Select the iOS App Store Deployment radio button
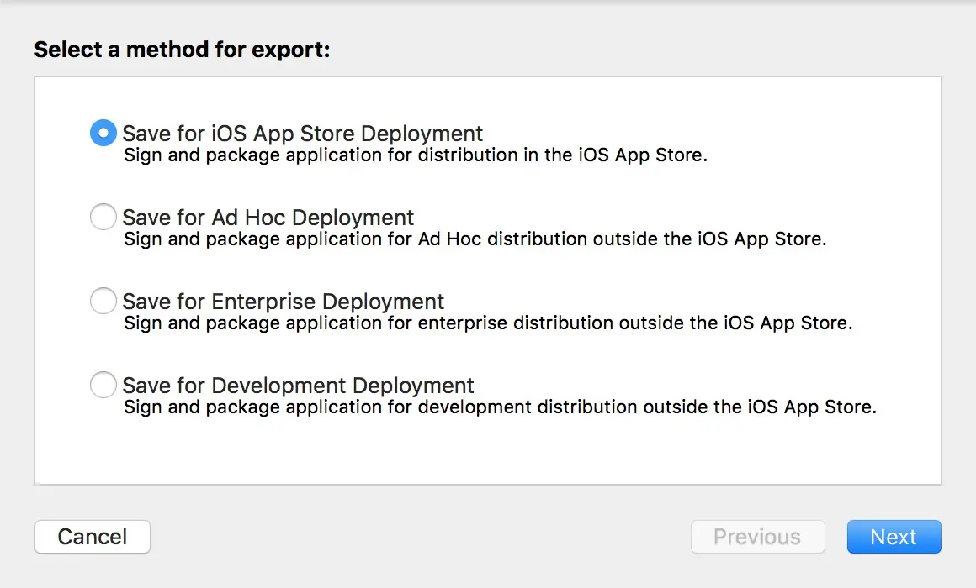Viewport: 976px width, 588px height. coord(103,133)
